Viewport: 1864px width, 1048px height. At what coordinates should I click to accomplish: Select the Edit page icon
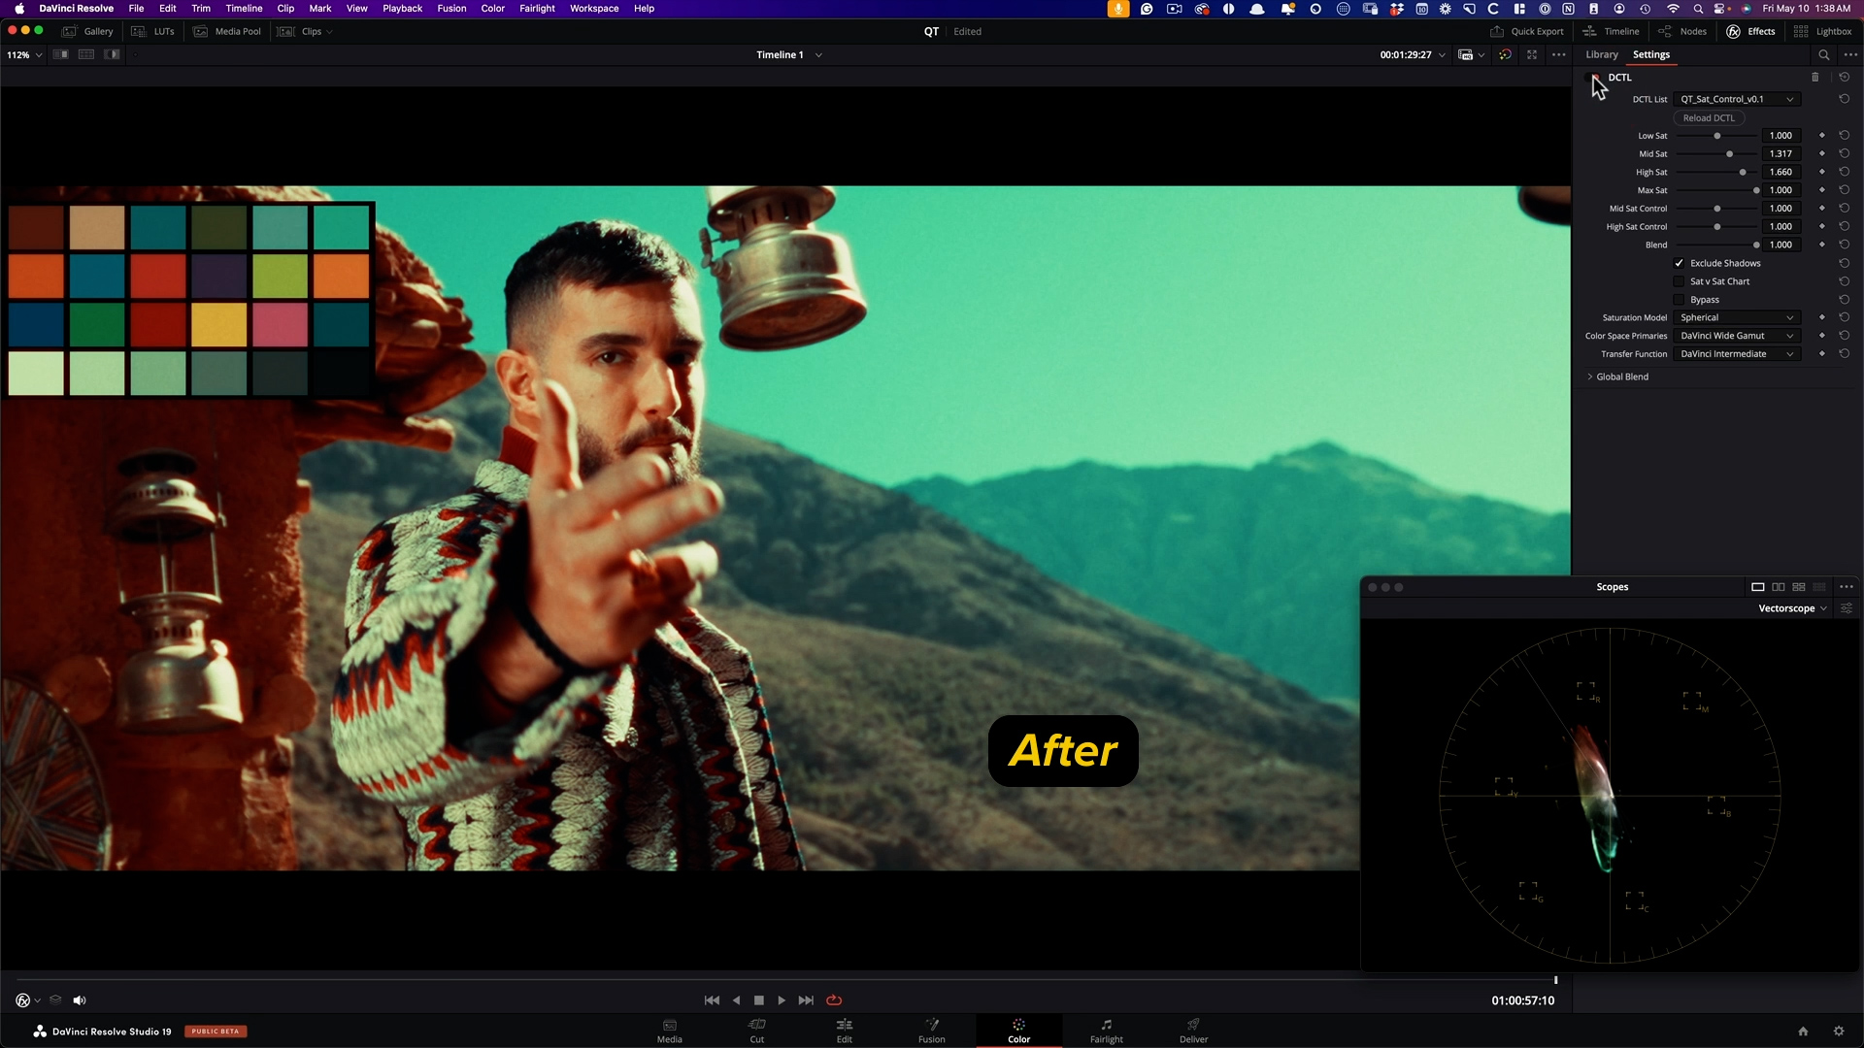tap(844, 1031)
